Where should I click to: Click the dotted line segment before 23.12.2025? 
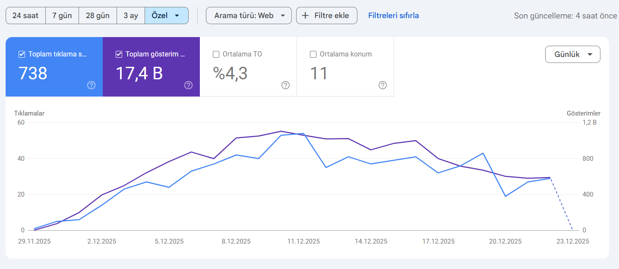point(561,204)
